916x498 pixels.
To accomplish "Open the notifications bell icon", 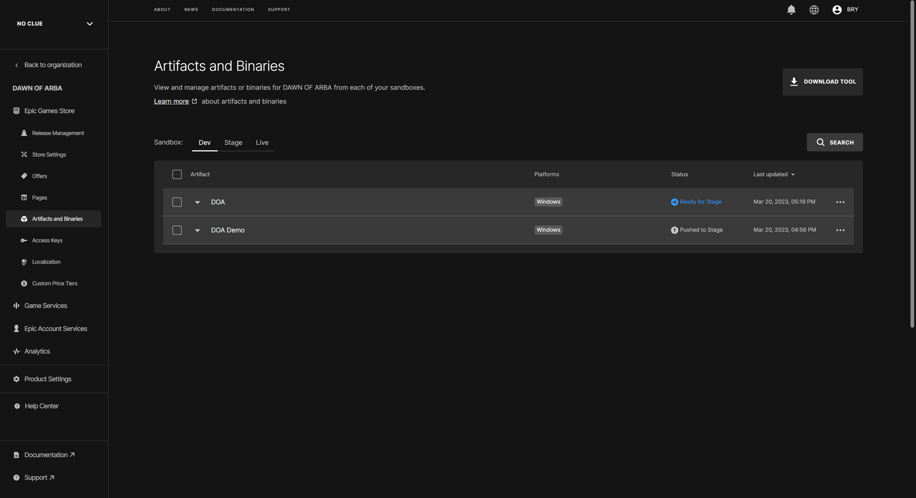I will click(791, 10).
